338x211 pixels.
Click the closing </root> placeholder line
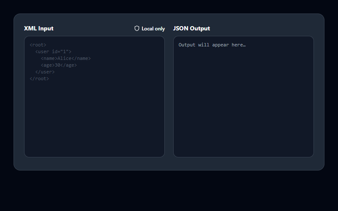point(39,78)
